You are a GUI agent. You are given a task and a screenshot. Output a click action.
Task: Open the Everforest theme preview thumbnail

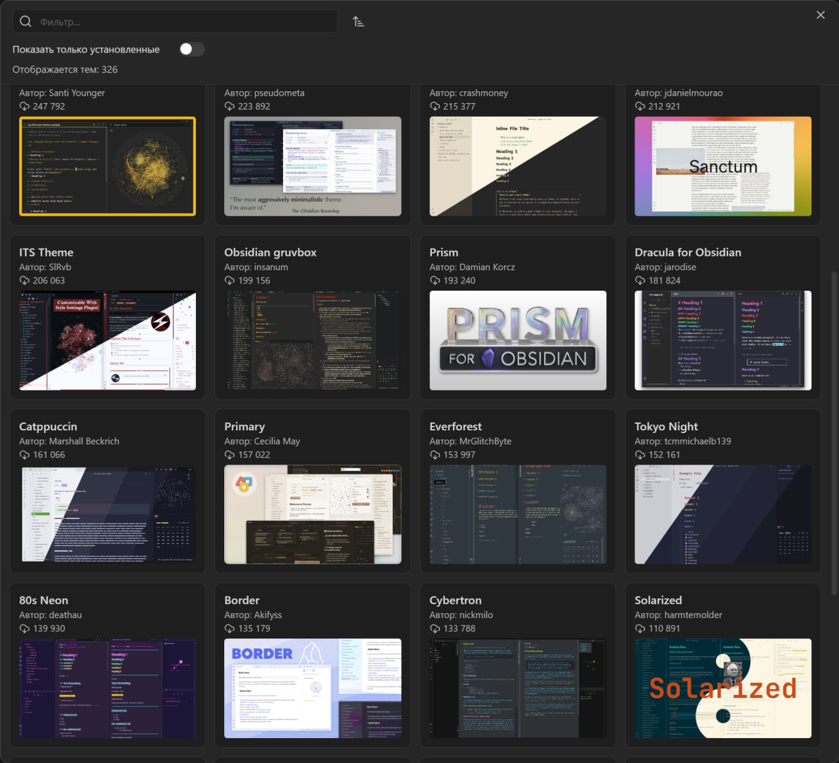[518, 514]
